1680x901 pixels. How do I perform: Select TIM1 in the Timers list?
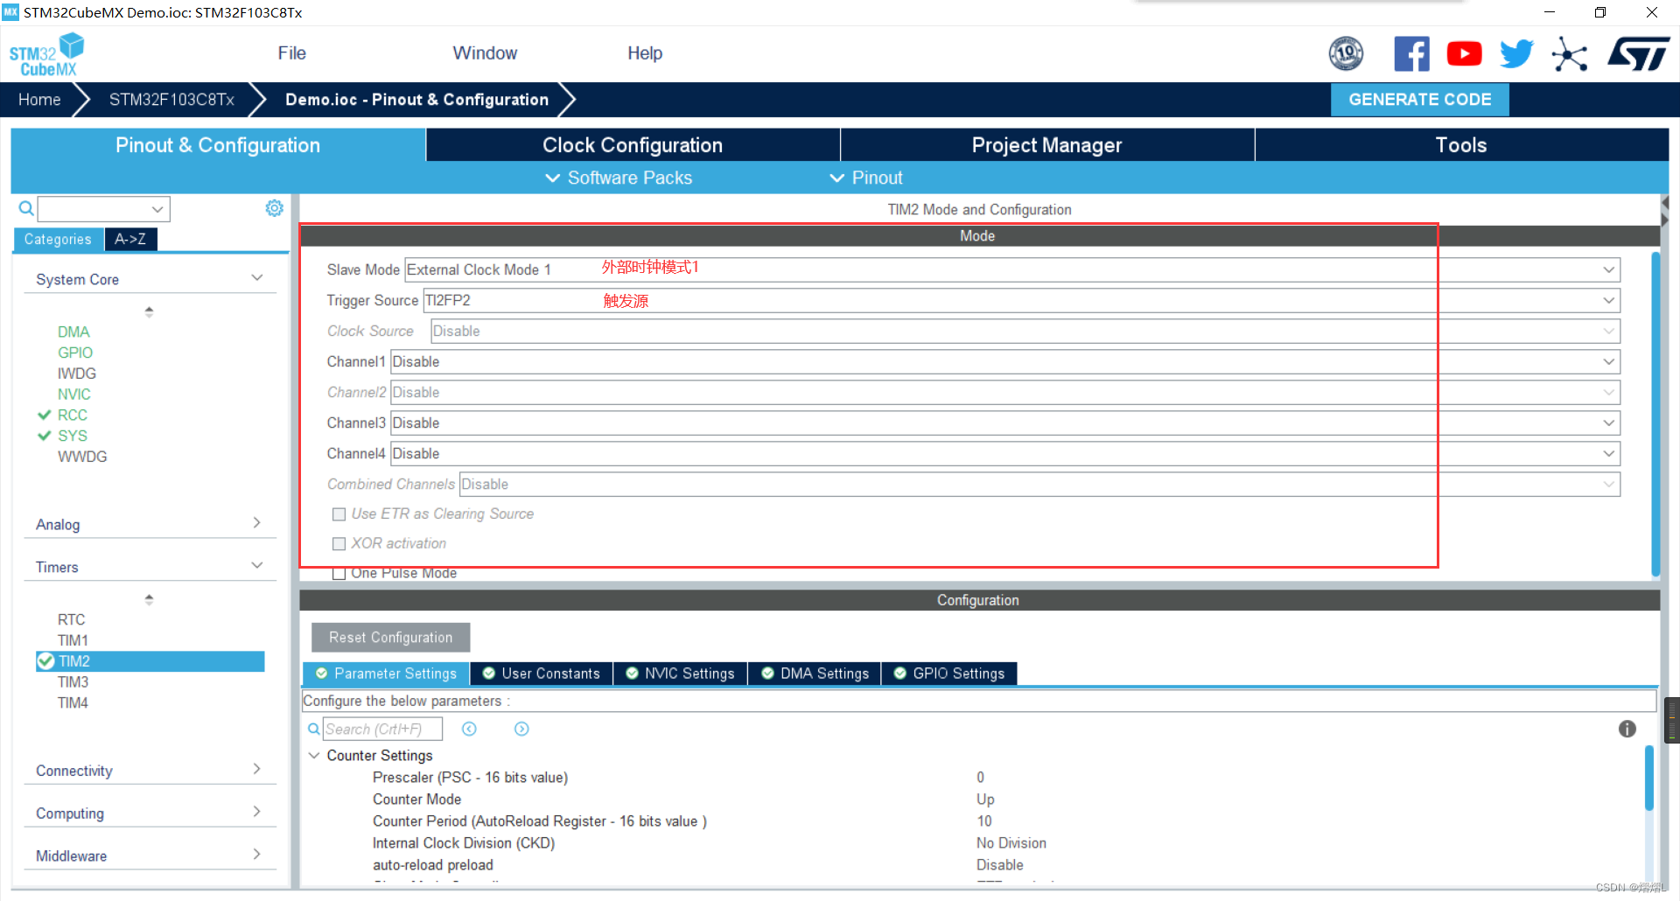[x=73, y=640]
